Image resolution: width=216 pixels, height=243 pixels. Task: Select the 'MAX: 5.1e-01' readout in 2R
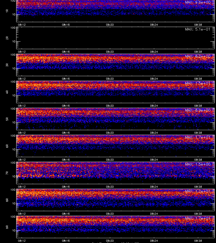[198, 29]
